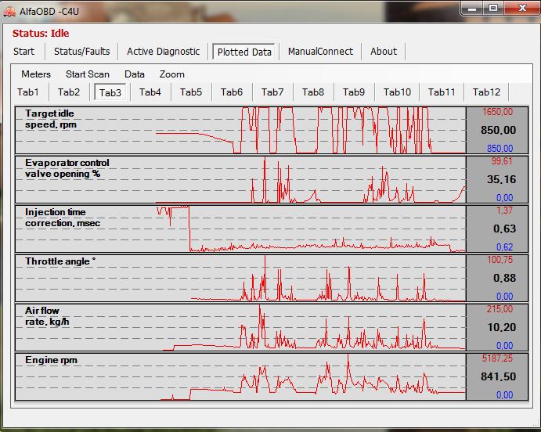Viewport: 541px width, 432px height.
Task: Click the 100,75 maximum value
Action: pyautogui.click(x=500, y=260)
